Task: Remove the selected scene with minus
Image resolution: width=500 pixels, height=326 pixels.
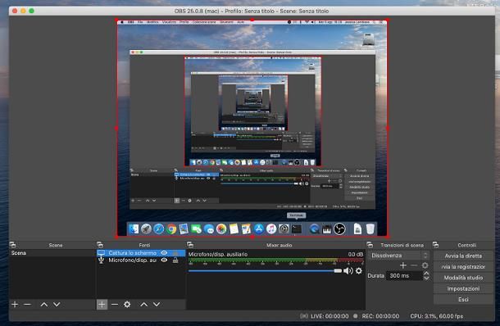Action: coord(27,305)
